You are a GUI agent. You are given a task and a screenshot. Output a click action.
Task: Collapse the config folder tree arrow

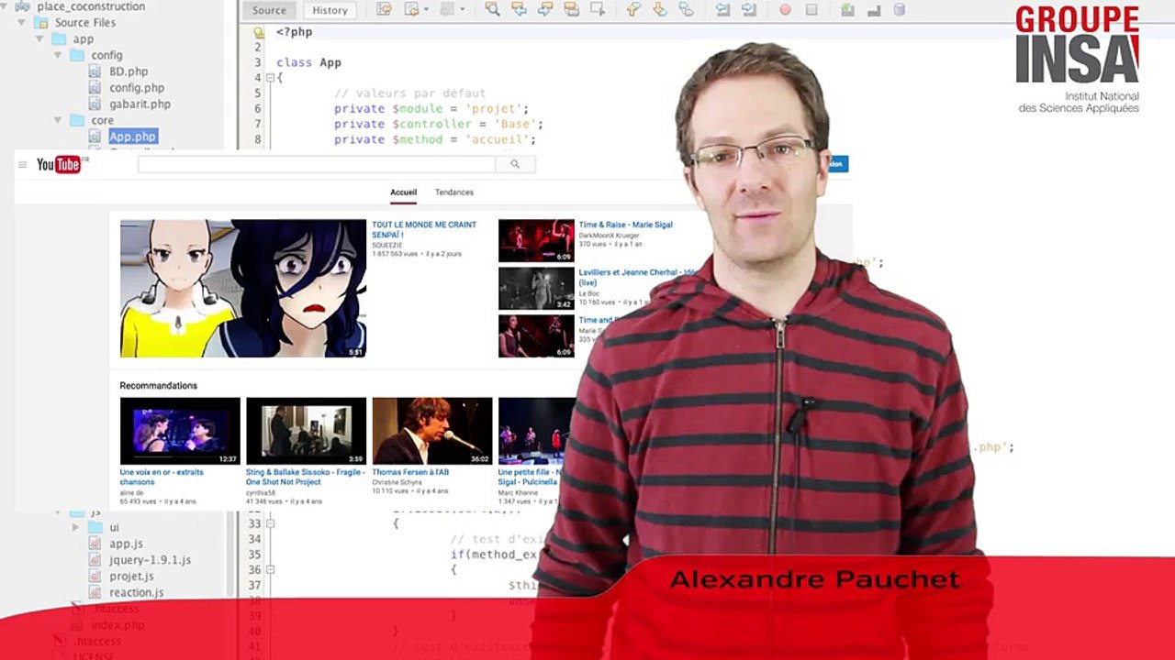click(58, 55)
